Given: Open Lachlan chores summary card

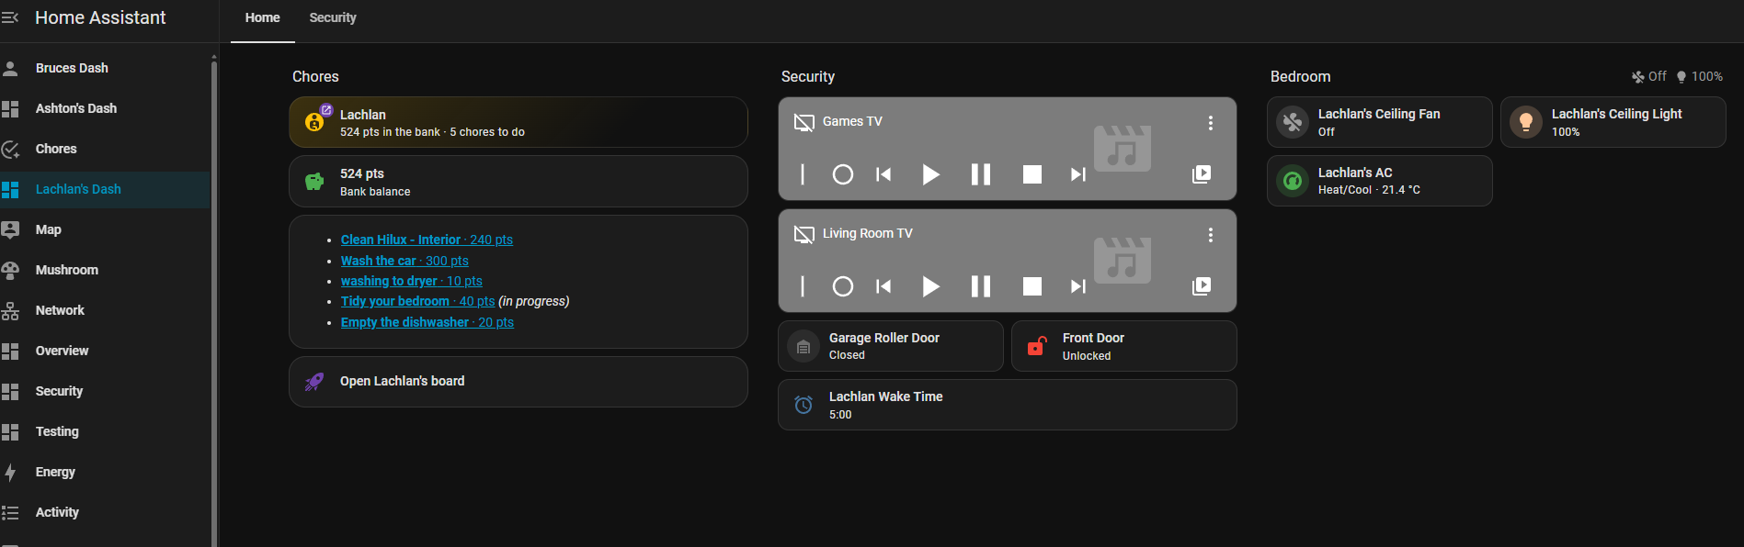Looking at the screenshot, I should click(x=519, y=122).
